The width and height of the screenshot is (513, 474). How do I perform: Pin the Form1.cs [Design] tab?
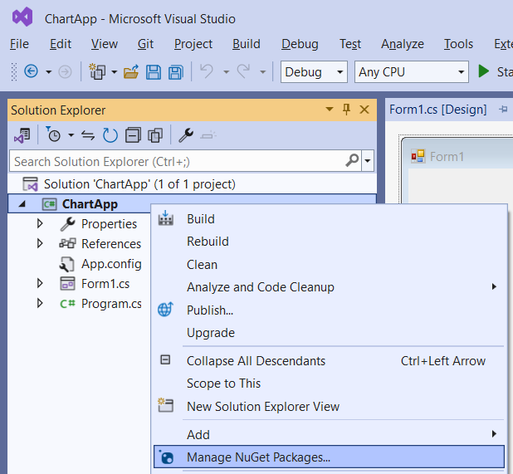pyautogui.click(x=503, y=110)
